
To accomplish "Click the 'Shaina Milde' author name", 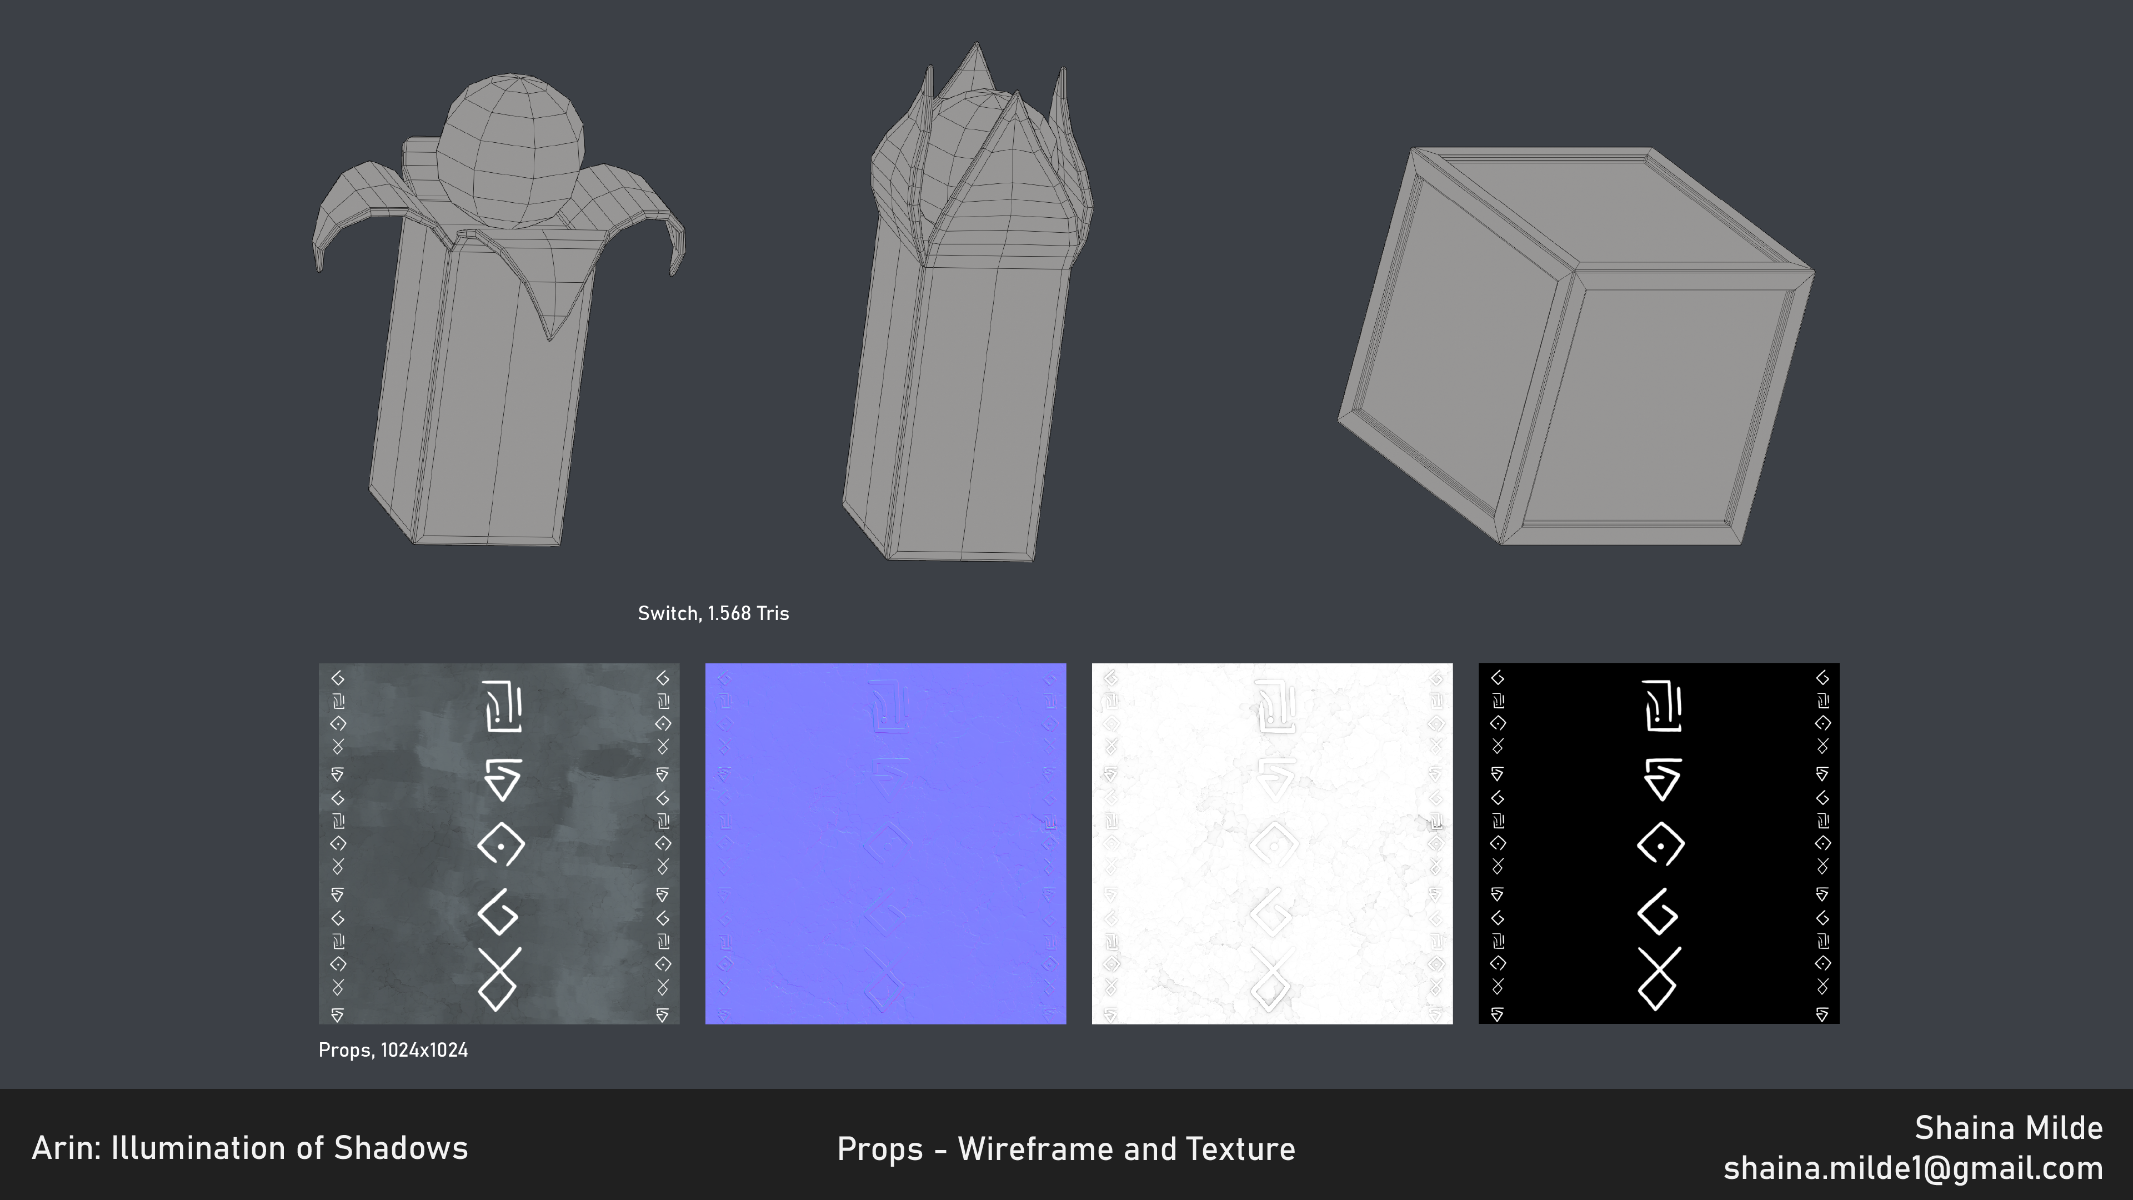I will tap(2008, 1128).
